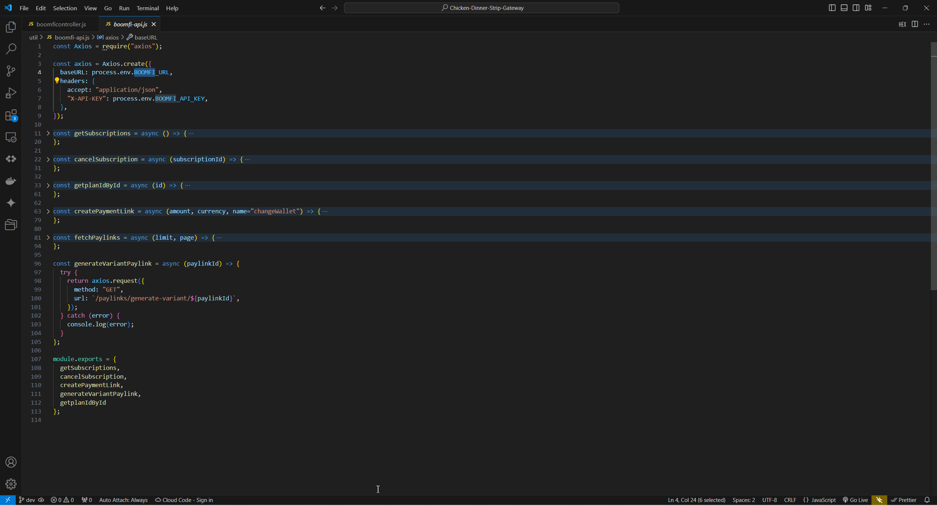
Task: Expand the folded cancelSubscription function
Action: 48,159
